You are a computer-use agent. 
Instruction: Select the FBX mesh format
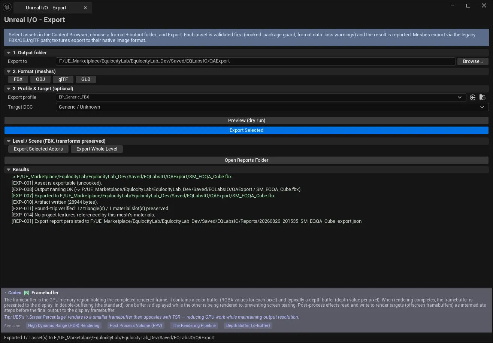click(x=18, y=79)
